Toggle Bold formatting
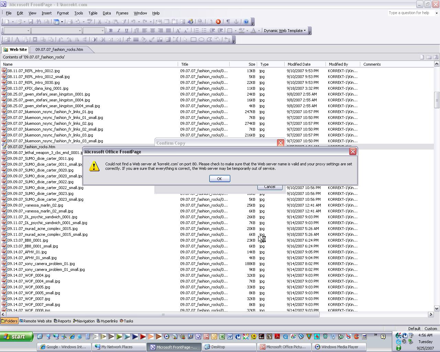Screen dimensions: 440x352 111,31
